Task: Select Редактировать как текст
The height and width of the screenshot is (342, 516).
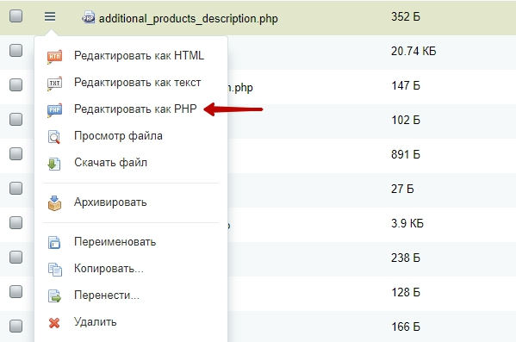Action: pyautogui.click(x=137, y=83)
